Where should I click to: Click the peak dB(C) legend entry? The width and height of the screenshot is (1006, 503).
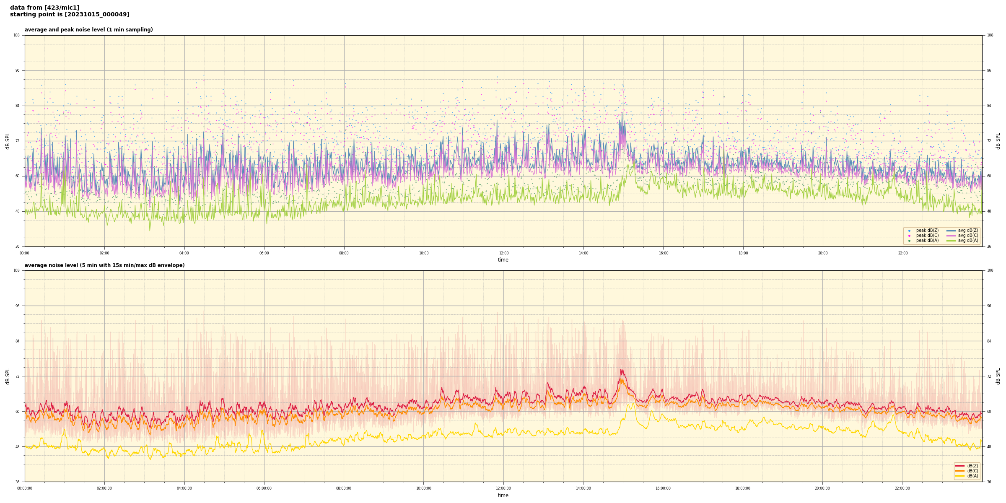[927, 236]
